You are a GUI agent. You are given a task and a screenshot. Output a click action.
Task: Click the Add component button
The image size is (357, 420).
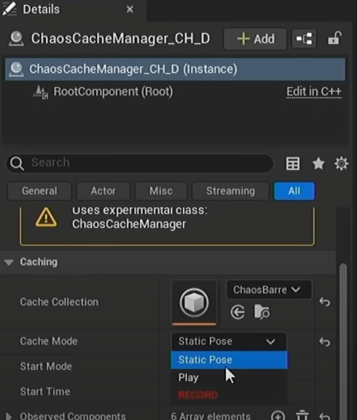coord(255,39)
